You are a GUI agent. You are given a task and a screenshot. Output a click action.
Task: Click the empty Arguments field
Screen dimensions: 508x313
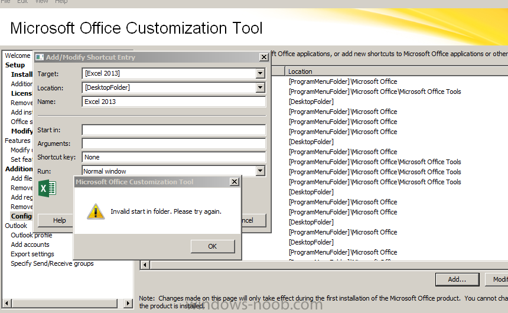pyautogui.click(x=174, y=144)
